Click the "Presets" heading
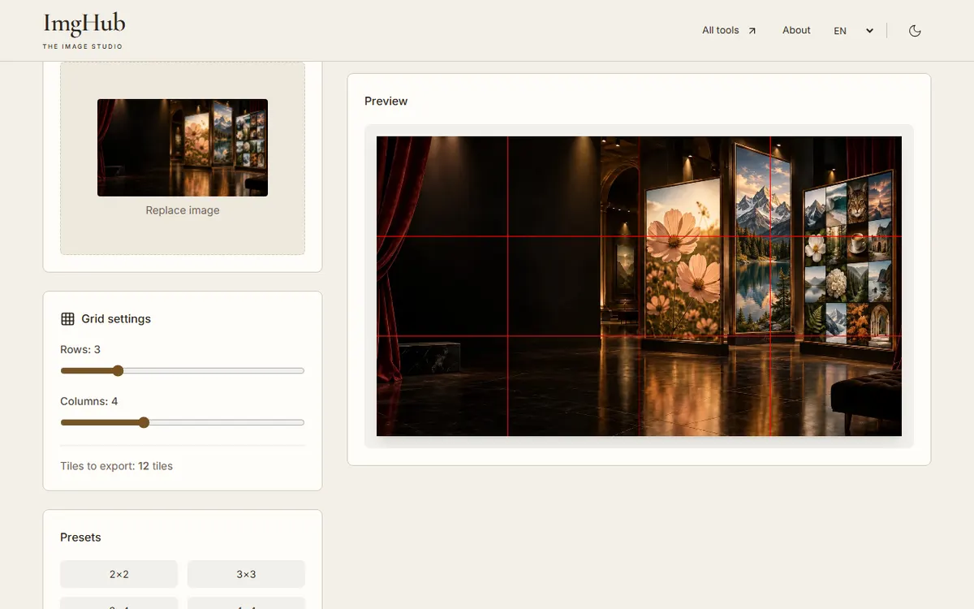Viewport: 974px width, 609px height. [80, 538]
